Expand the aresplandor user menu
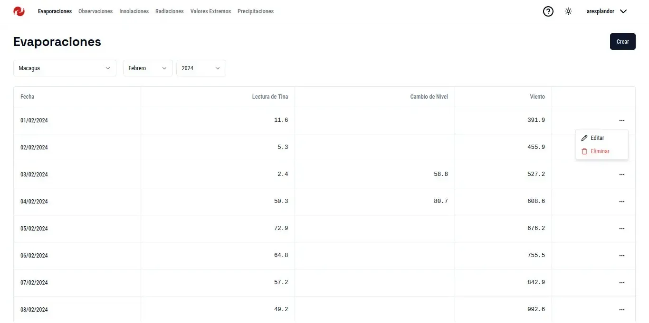The height and width of the screenshot is (323, 649). (x=607, y=11)
